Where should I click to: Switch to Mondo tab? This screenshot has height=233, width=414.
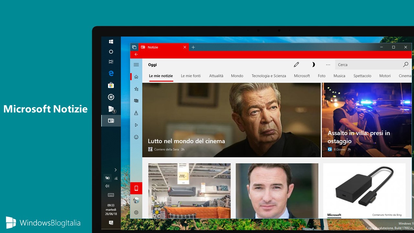coord(237,76)
